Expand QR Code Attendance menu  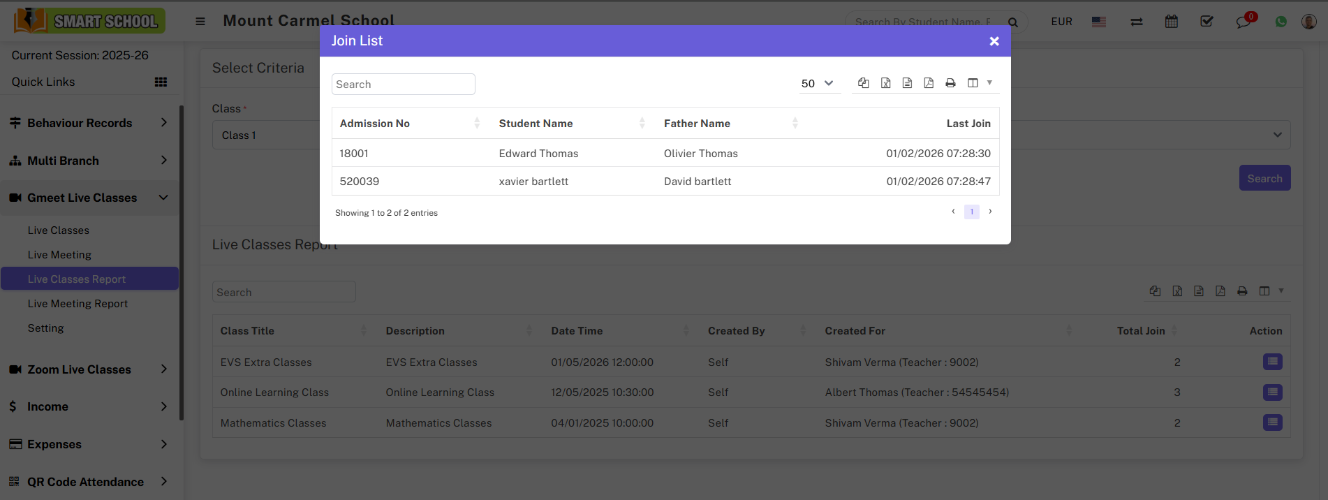click(x=89, y=482)
